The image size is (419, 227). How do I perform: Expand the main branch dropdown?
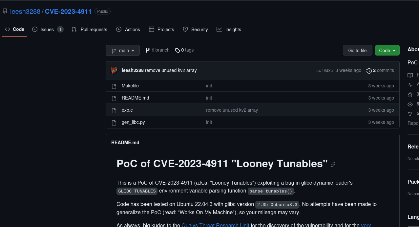coord(123,51)
